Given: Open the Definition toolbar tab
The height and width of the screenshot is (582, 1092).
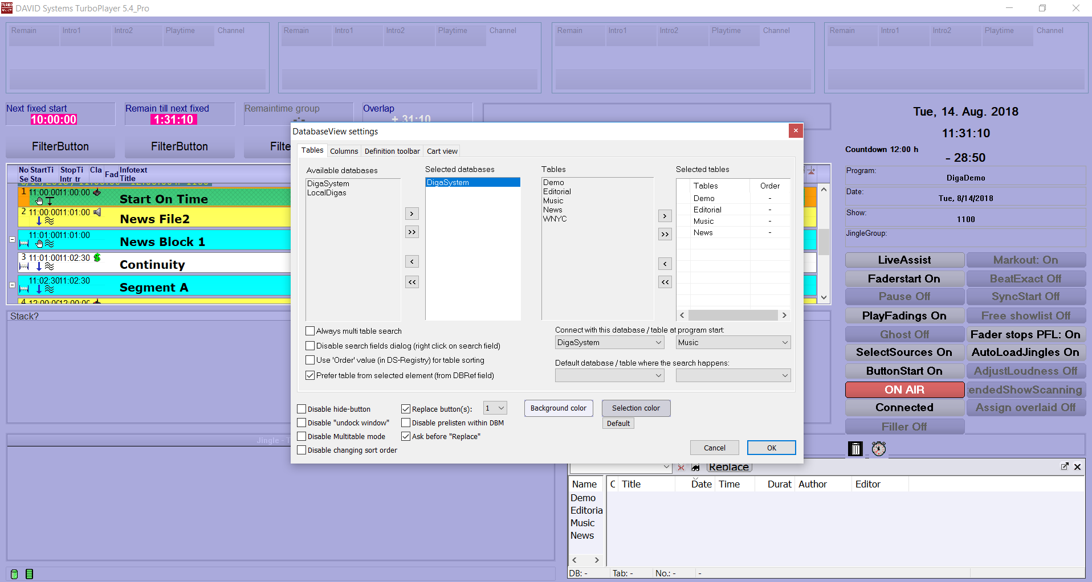Looking at the screenshot, I should (x=392, y=151).
